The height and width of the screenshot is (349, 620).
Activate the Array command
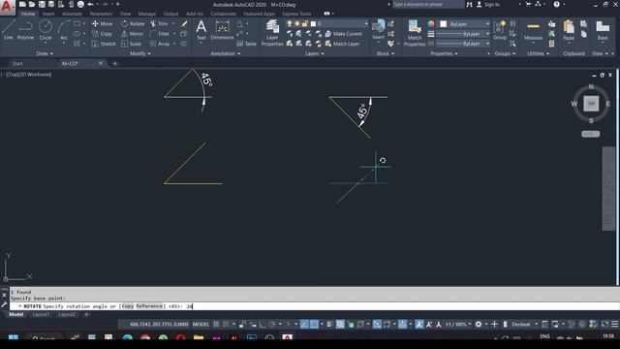point(160,44)
